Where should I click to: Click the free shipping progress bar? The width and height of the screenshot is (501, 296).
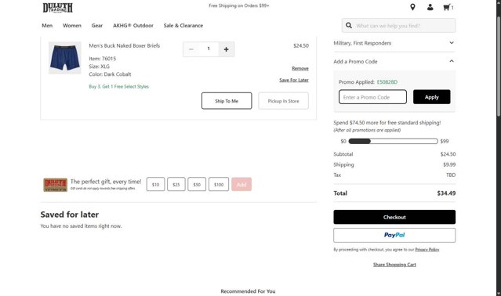(x=393, y=141)
